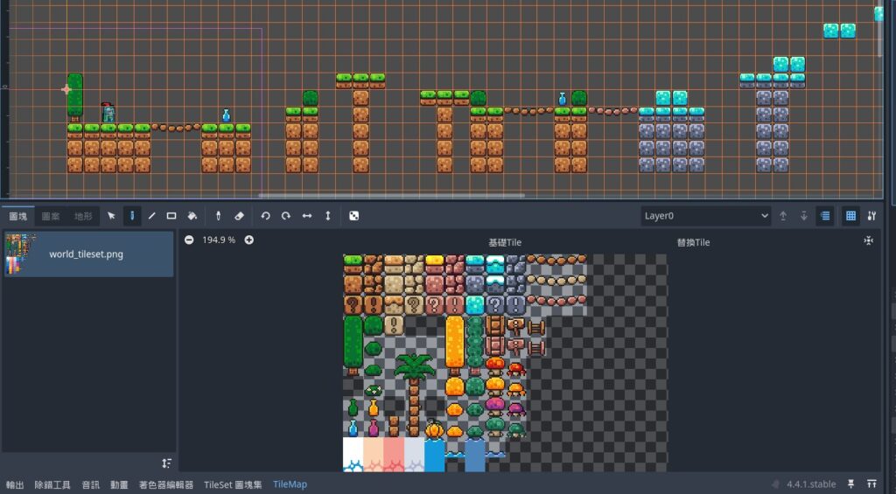The image size is (896, 494).
Task: Click the viewport horizontal scrollbar
Action: (x=391, y=195)
